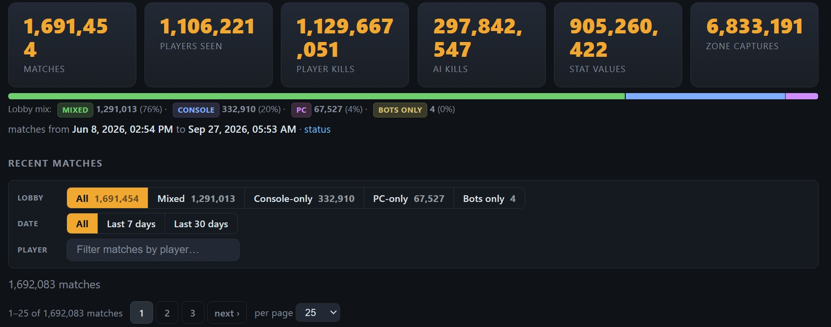Click the PC lobby badge
The width and height of the screenshot is (831, 327).
(301, 110)
